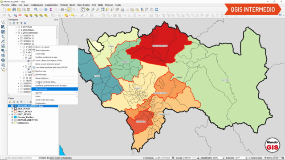Open the Vectorial menu
Screen dimensions: 285x160
[64, 5]
